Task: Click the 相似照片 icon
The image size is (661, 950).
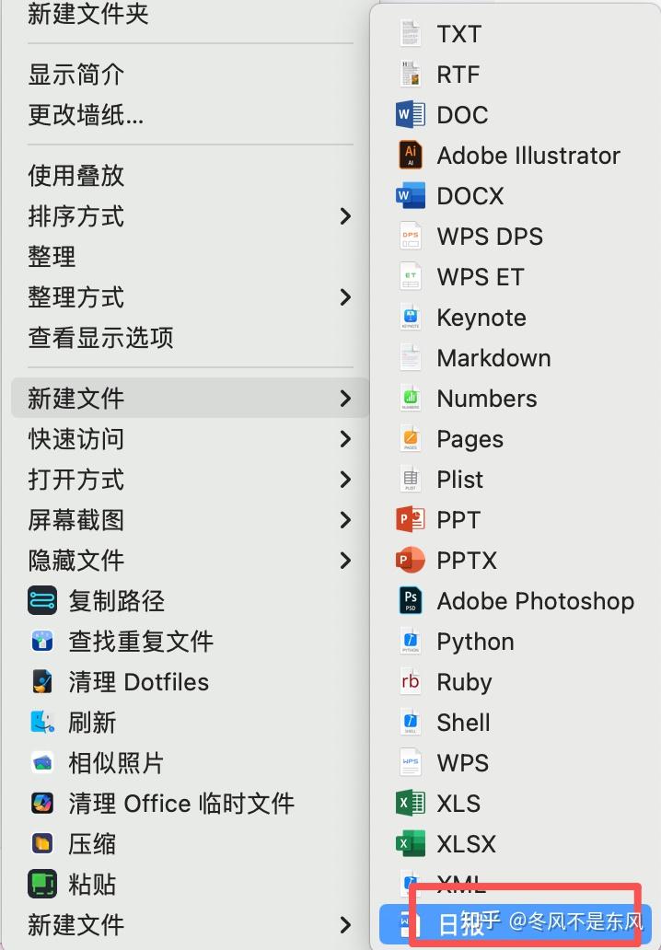Action: pos(42,763)
